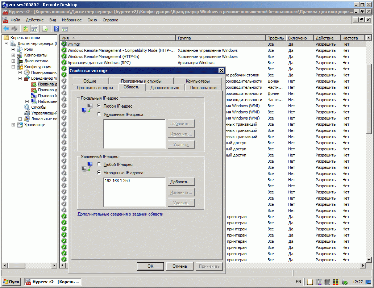Open Help via the question mark icon
This screenshot has height=288, width=374.
click(56, 29)
